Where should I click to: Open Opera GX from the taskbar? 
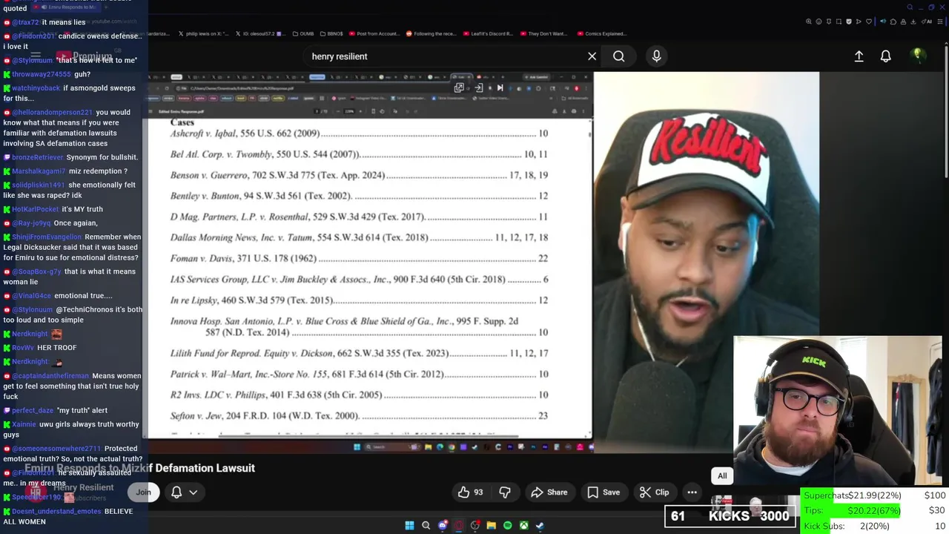tap(459, 525)
